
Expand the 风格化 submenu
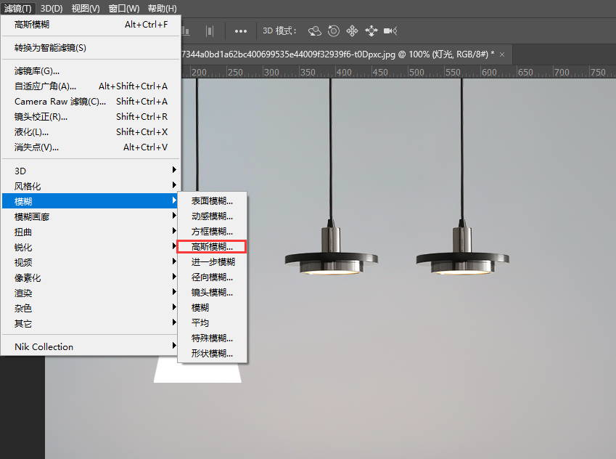tap(91, 186)
